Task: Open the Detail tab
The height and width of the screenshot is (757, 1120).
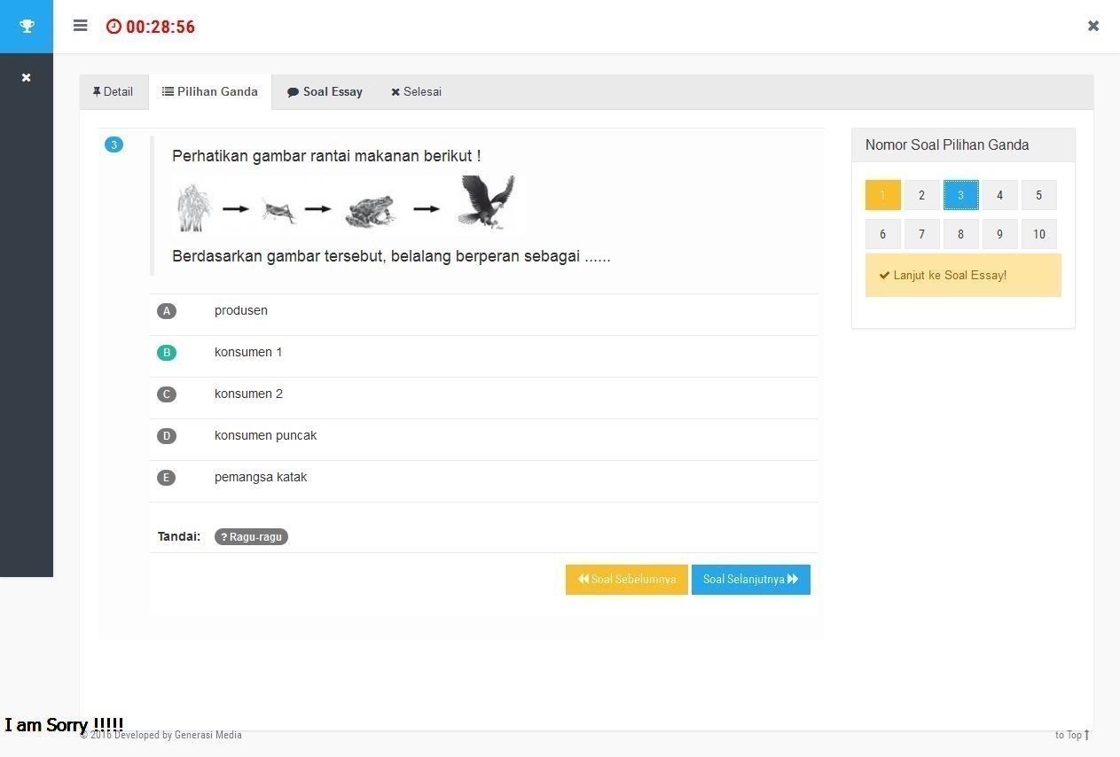Action: 114,92
